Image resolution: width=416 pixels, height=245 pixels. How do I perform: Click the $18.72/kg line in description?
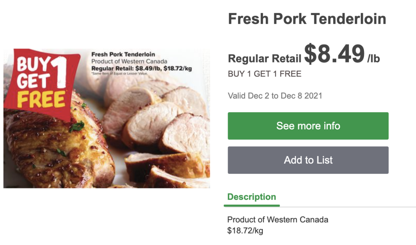(245, 231)
